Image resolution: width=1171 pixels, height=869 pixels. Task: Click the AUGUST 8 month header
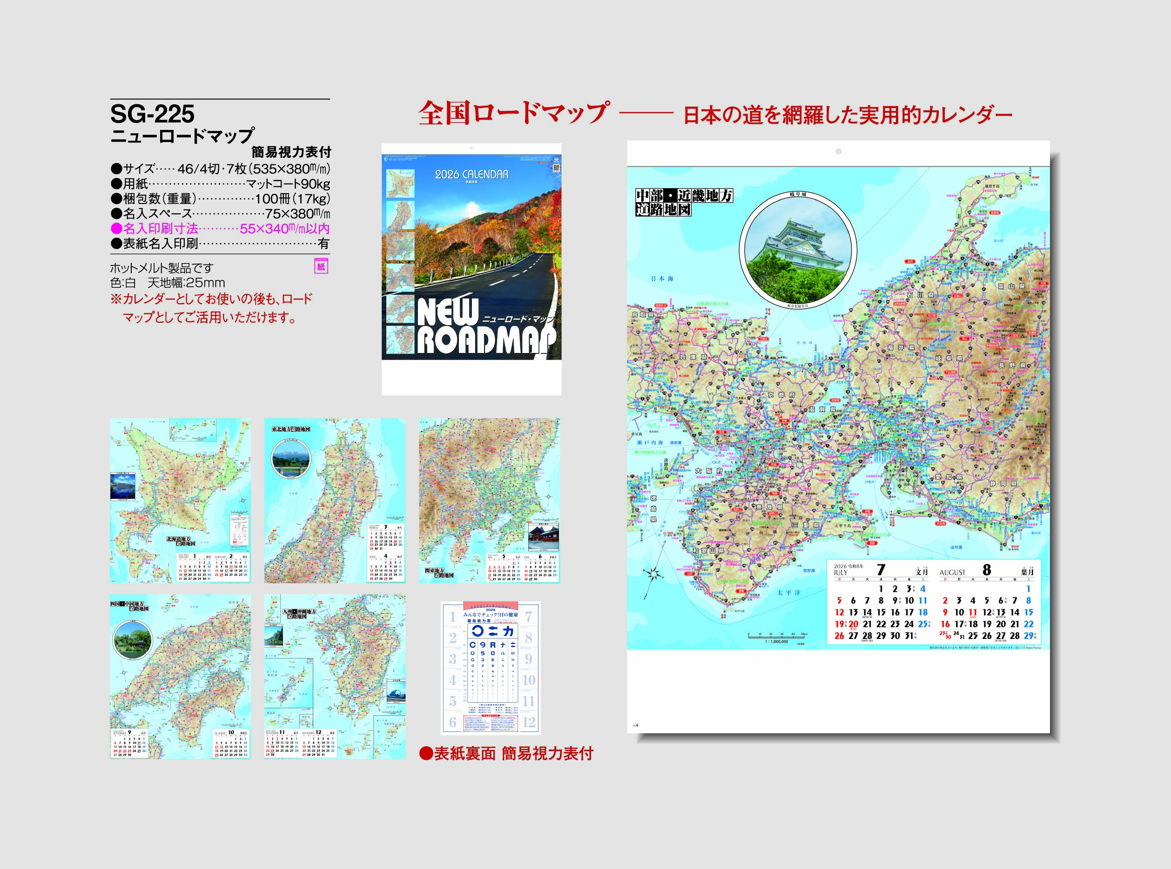[x=987, y=570]
